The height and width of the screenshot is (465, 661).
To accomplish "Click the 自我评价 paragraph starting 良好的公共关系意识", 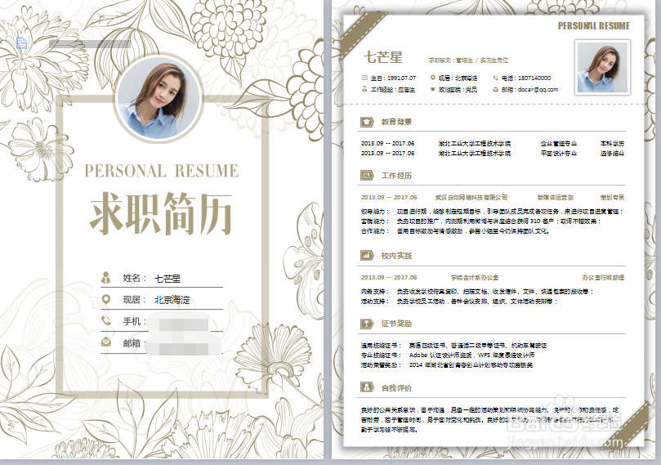I will (x=490, y=419).
